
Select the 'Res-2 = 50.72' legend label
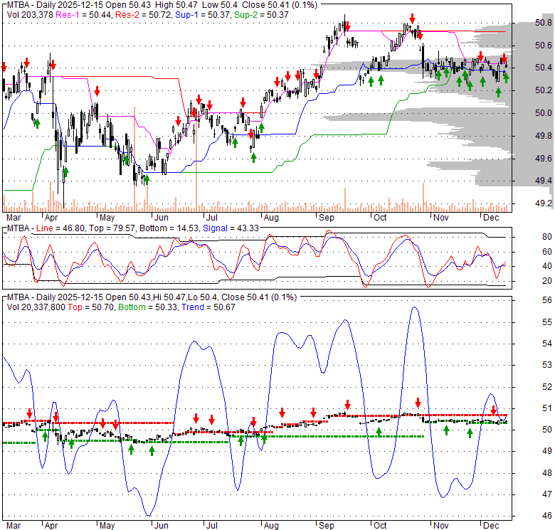coord(144,15)
